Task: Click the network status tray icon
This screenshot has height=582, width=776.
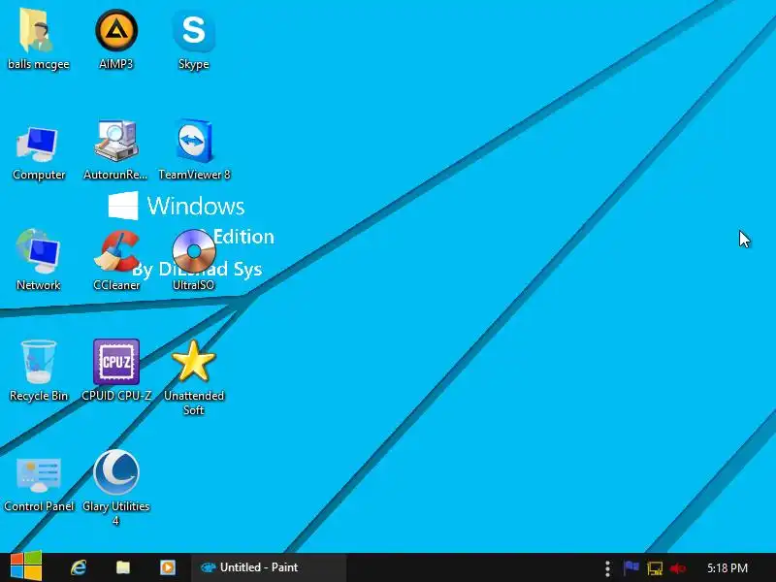Action: (x=654, y=568)
